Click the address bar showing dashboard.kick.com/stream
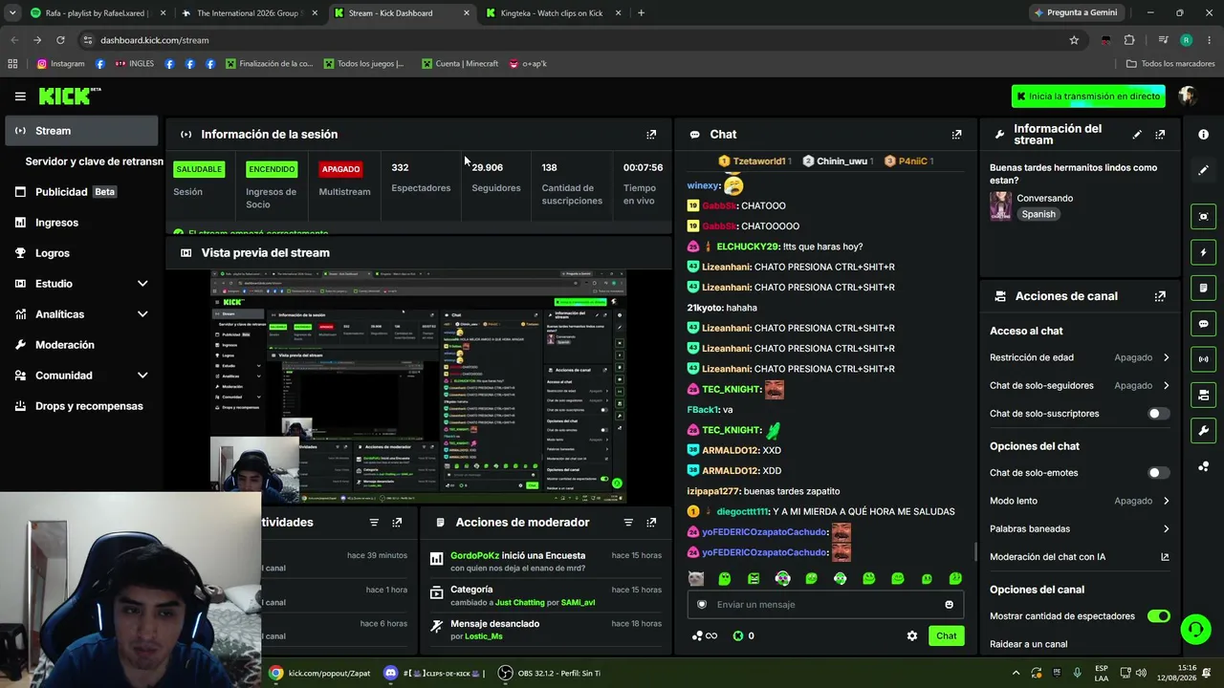This screenshot has width=1224, height=688. click(x=574, y=40)
